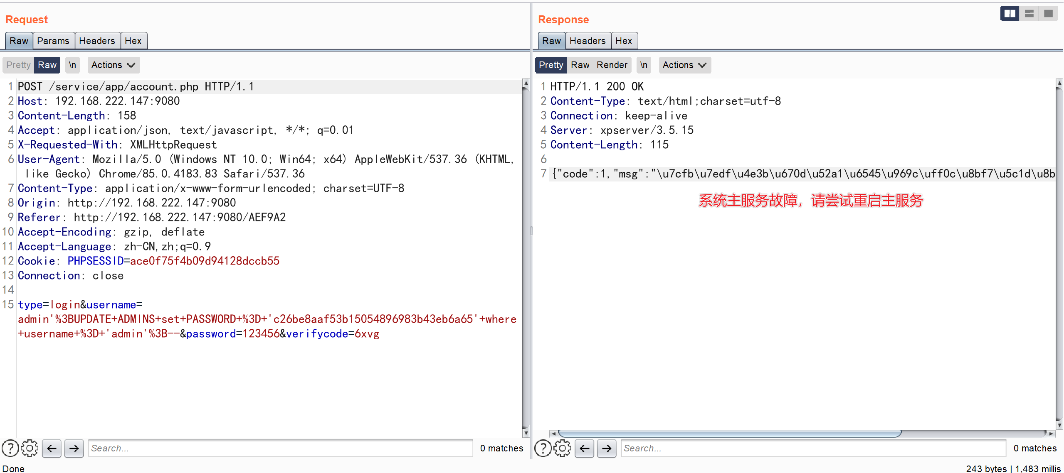Open the Request Headers tab
The height and width of the screenshot is (473, 1064).
click(97, 41)
